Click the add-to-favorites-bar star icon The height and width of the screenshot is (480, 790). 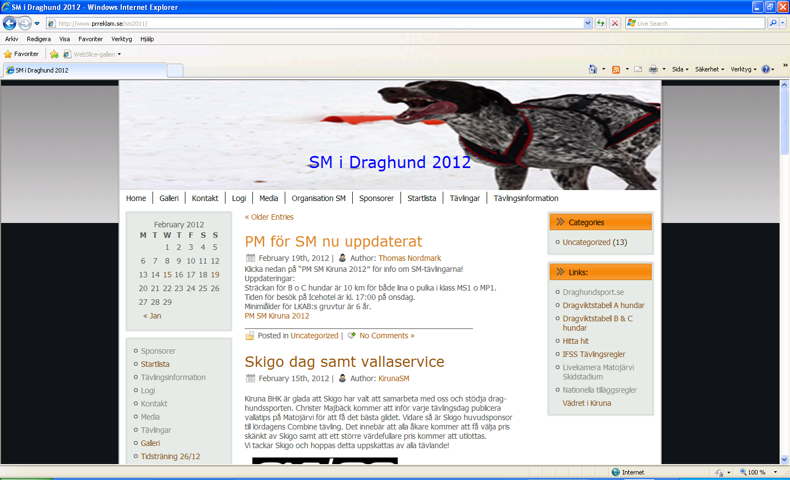[54, 54]
